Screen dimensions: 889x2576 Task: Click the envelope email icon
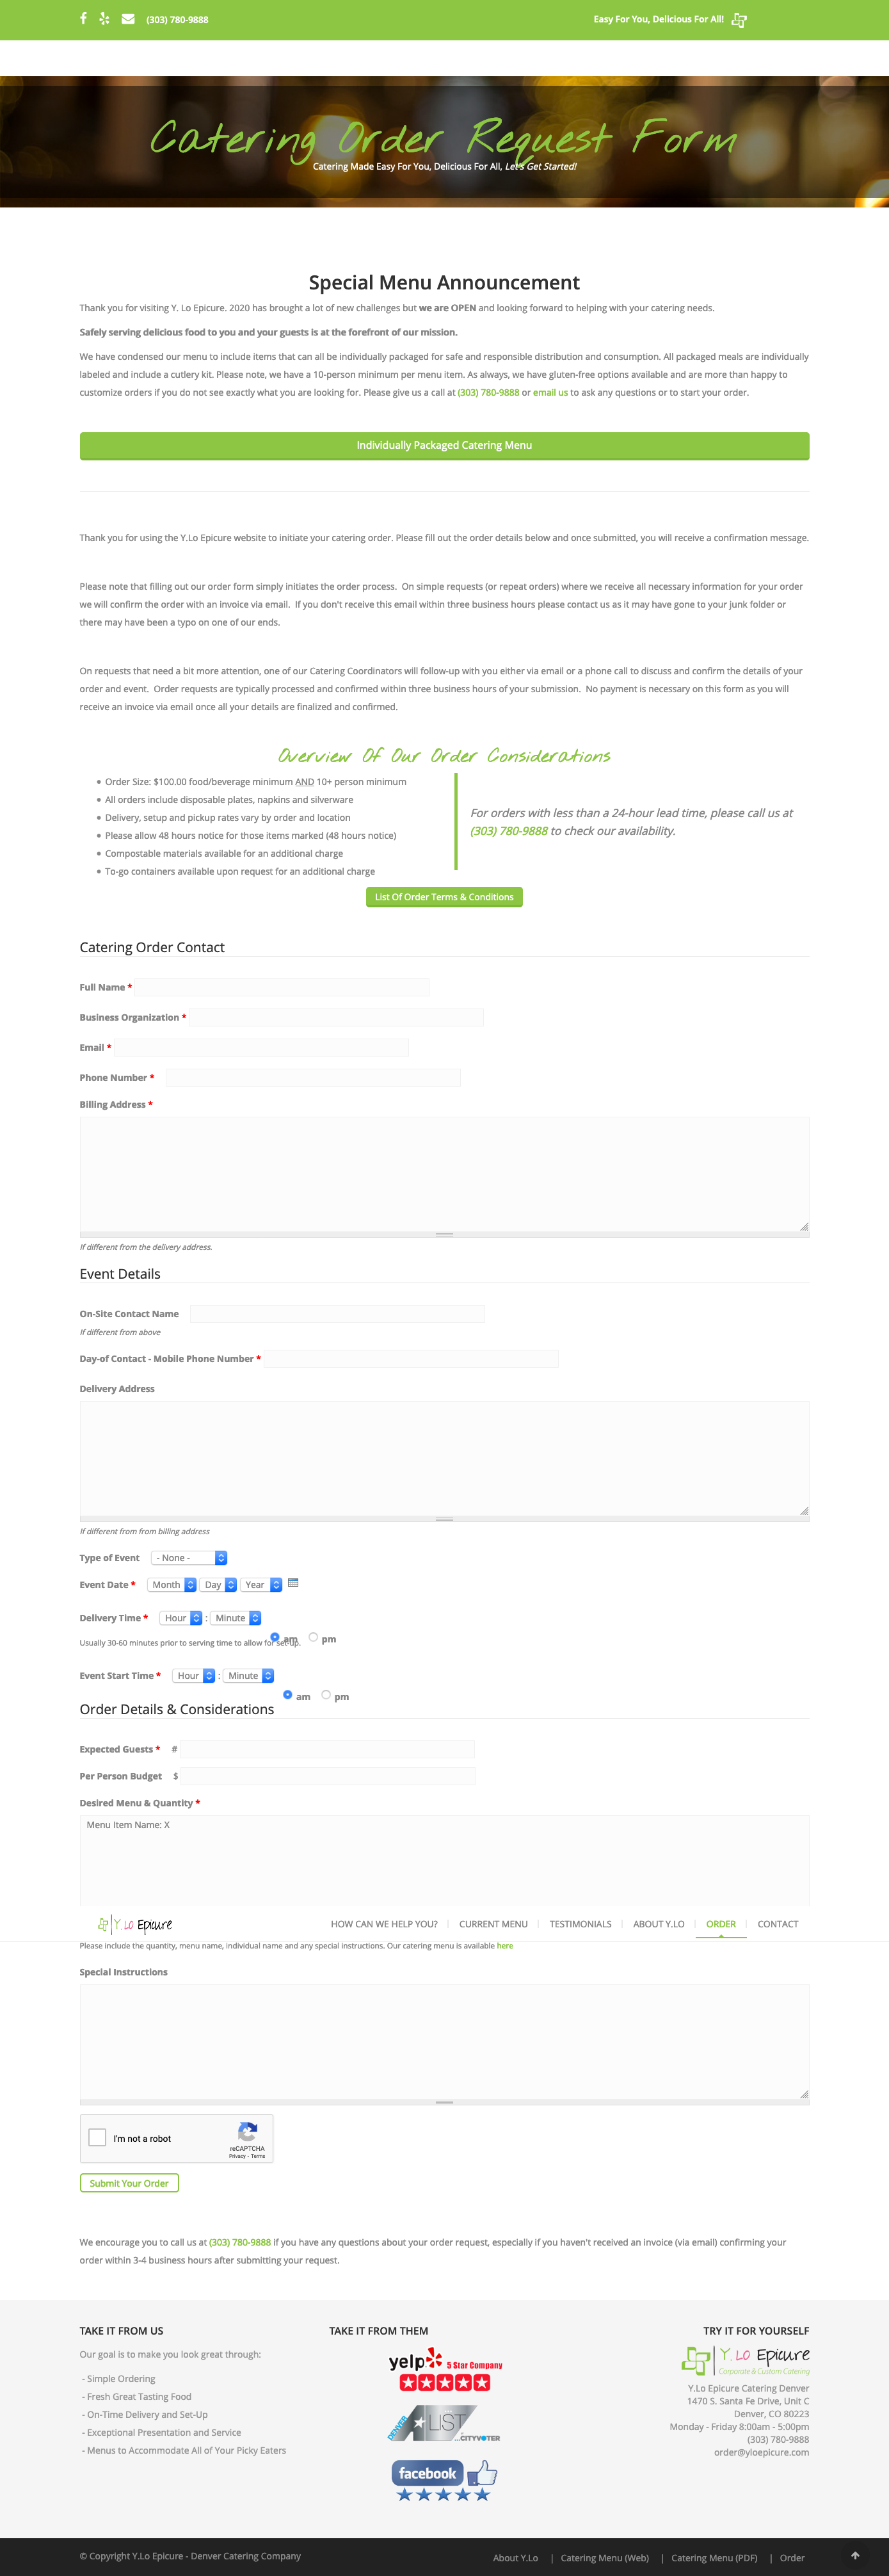click(x=128, y=19)
